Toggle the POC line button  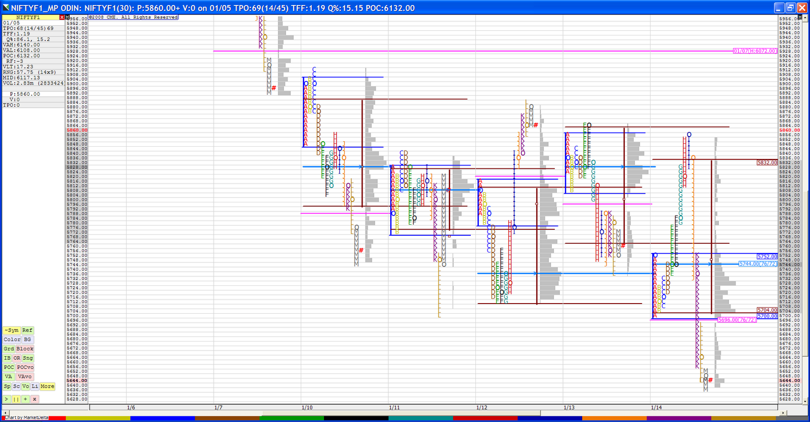pos(9,367)
